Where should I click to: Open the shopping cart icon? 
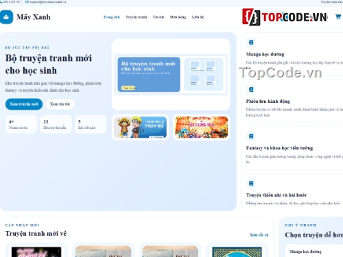click(338, 16)
